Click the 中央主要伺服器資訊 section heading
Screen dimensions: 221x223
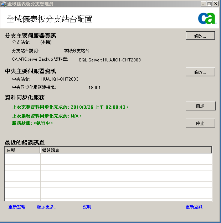[30, 71]
